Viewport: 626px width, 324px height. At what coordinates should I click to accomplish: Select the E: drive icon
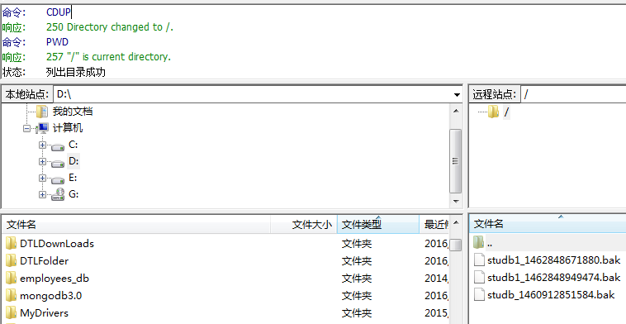(x=58, y=179)
